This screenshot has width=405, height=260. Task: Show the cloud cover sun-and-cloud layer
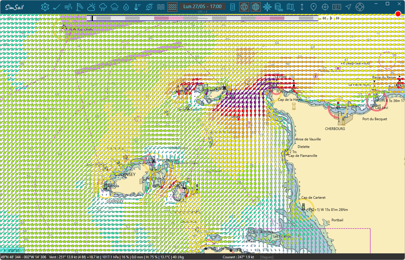[91, 7]
